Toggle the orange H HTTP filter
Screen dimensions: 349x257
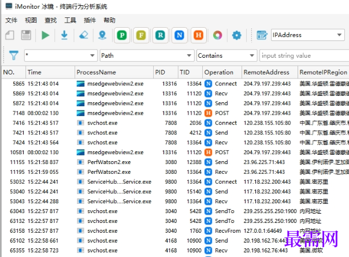[x=199, y=35]
